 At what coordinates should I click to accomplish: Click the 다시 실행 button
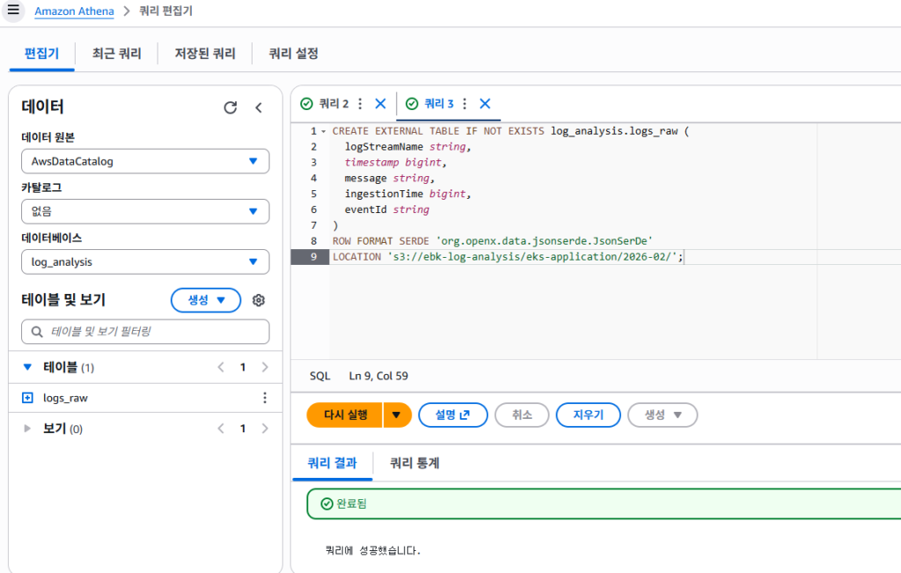click(x=345, y=415)
